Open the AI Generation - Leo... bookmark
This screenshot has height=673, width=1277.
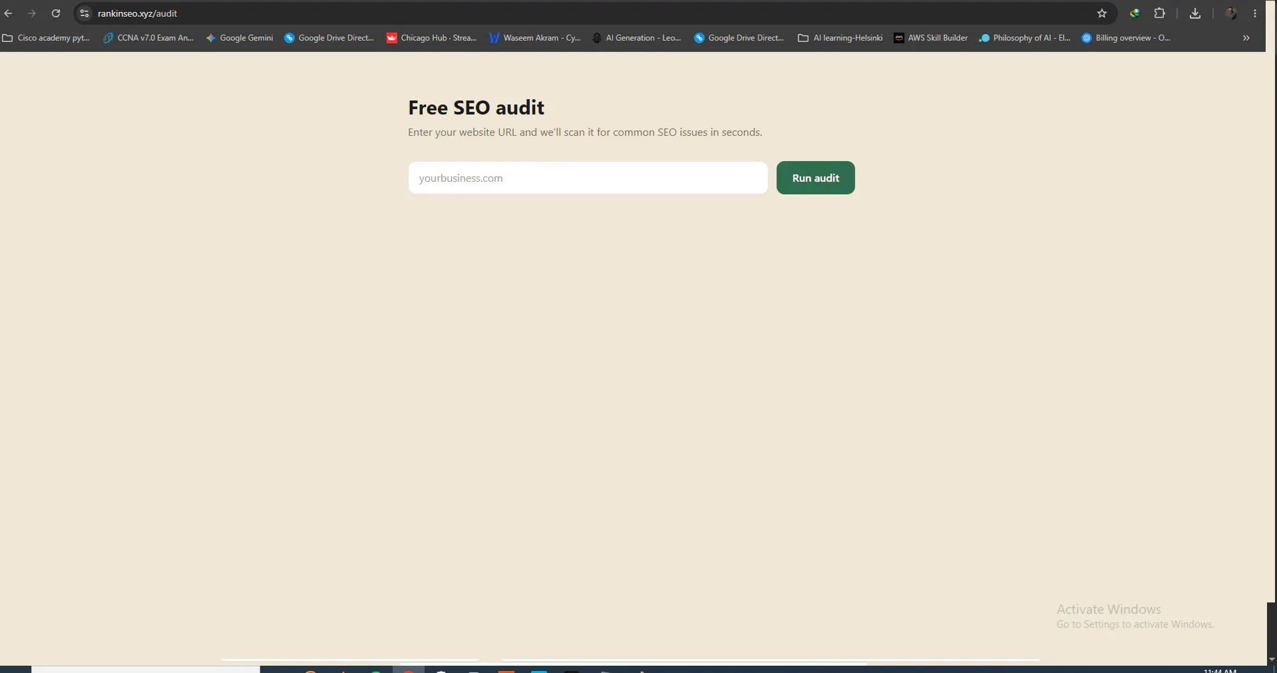637,38
